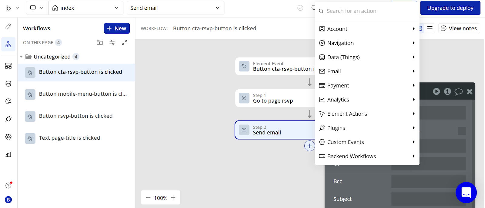Viewport: 485px width, 208px height.
Task: Open the Send email element dropdown
Action: [175, 8]
